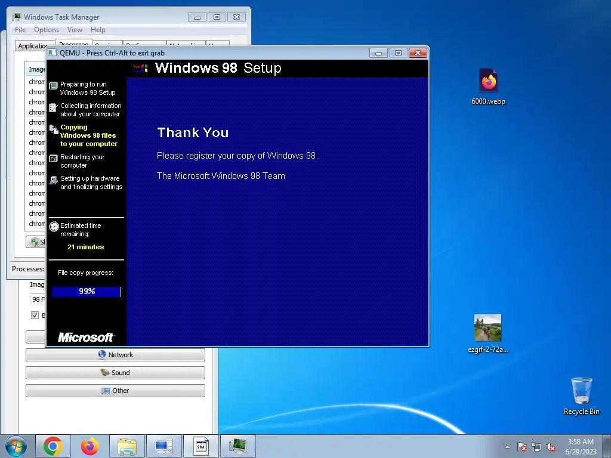Switch to the computer monitor taskbar app

click(163, 446)
